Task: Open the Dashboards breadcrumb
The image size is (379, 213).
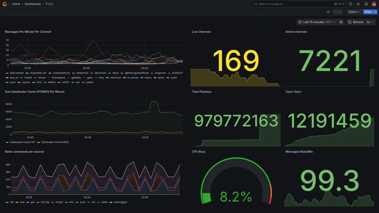Action: tap(33, 4)
